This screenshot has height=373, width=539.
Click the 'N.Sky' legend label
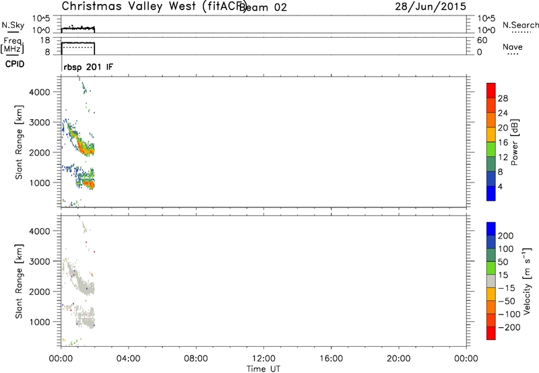coord(13,26)
